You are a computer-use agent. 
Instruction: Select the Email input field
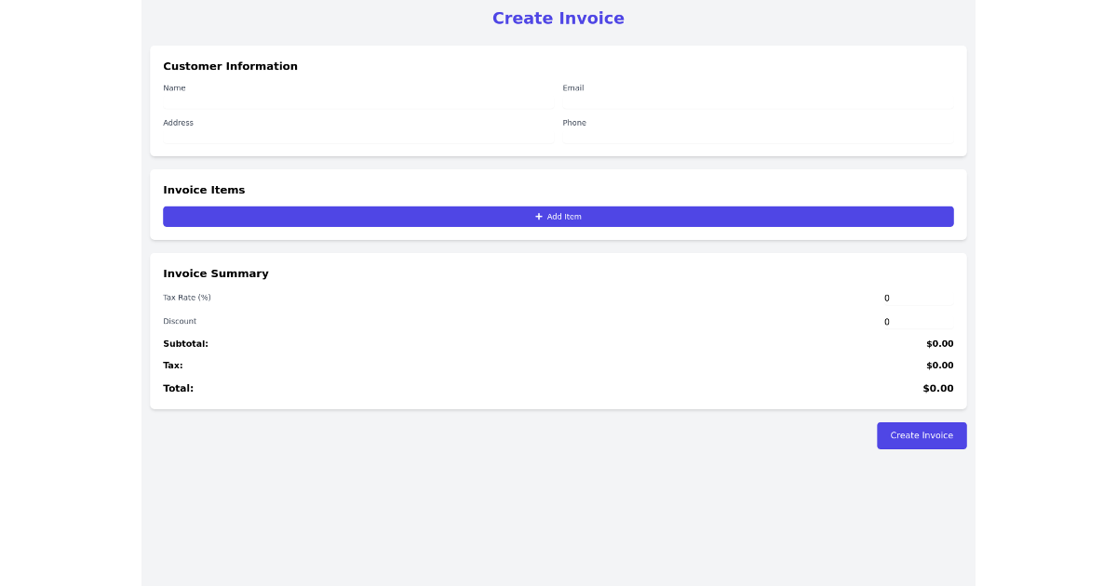coord(757,103)
